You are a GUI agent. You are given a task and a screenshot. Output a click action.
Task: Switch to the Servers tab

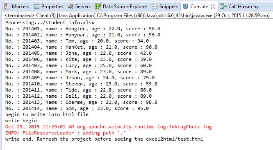point(83,7)
